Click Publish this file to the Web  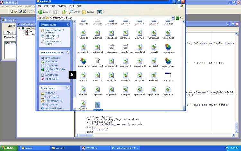[x=55, y=71]
